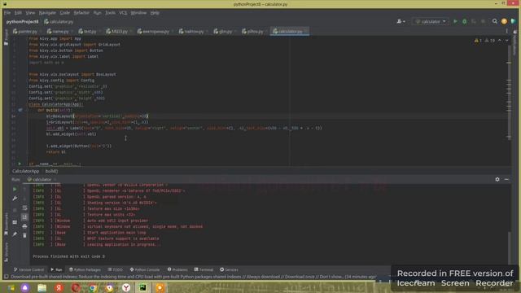
Task: Open the teal JetBrains toolbox icon in the top bar
Action: click(x=513, y=21)
